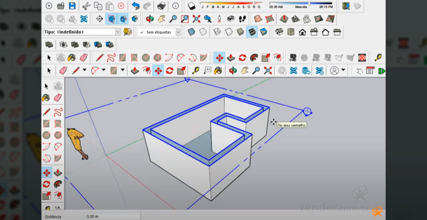Open the Model Info icon
This screenshot has height=220, width=427.
[x=175, y=5]
